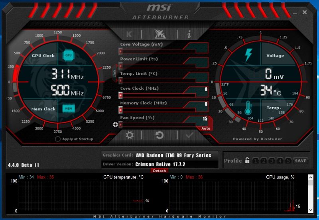
Task: Click the 34 °C temperature reading
Action: 271,90
